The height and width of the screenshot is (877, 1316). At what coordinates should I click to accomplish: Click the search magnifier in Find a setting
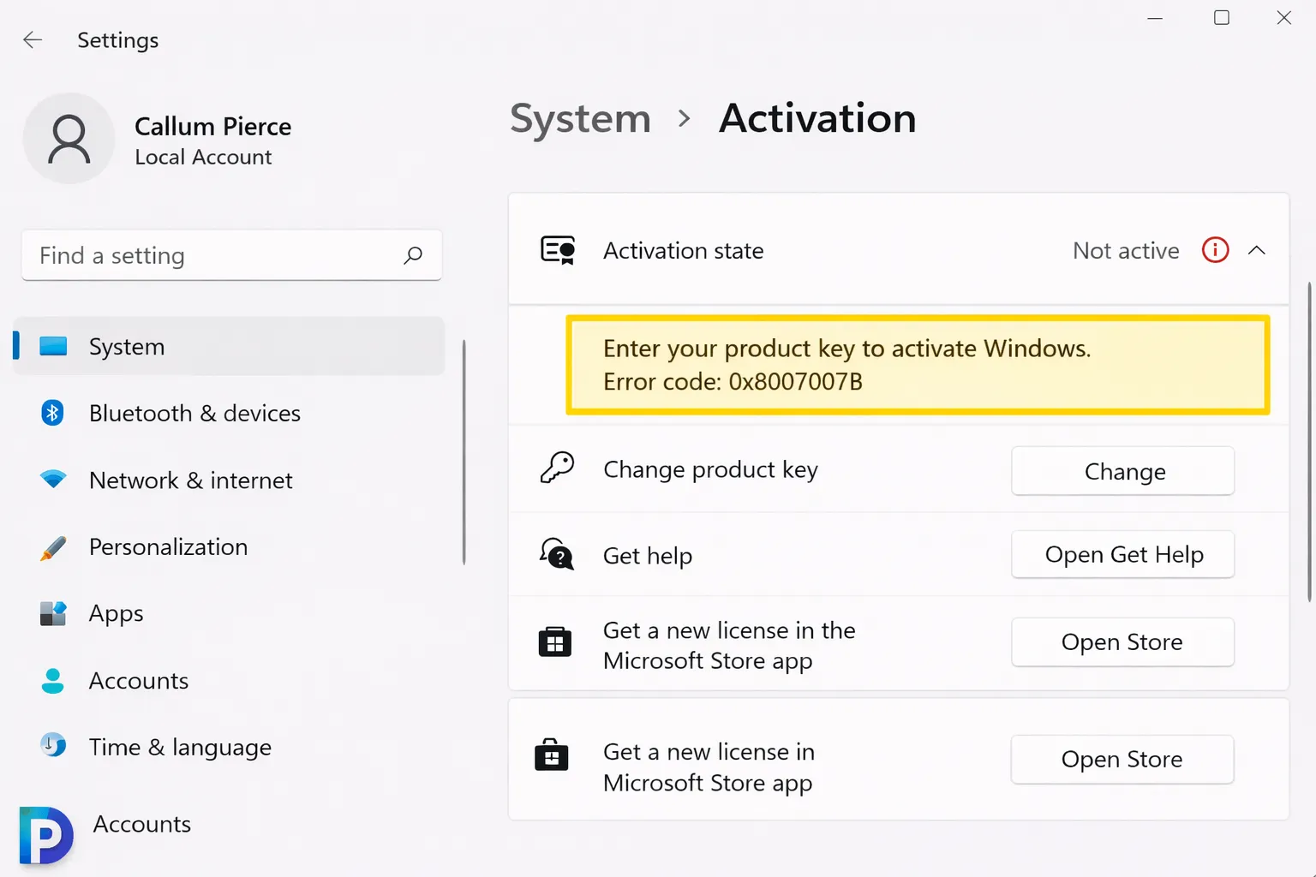tap(414, 255)
